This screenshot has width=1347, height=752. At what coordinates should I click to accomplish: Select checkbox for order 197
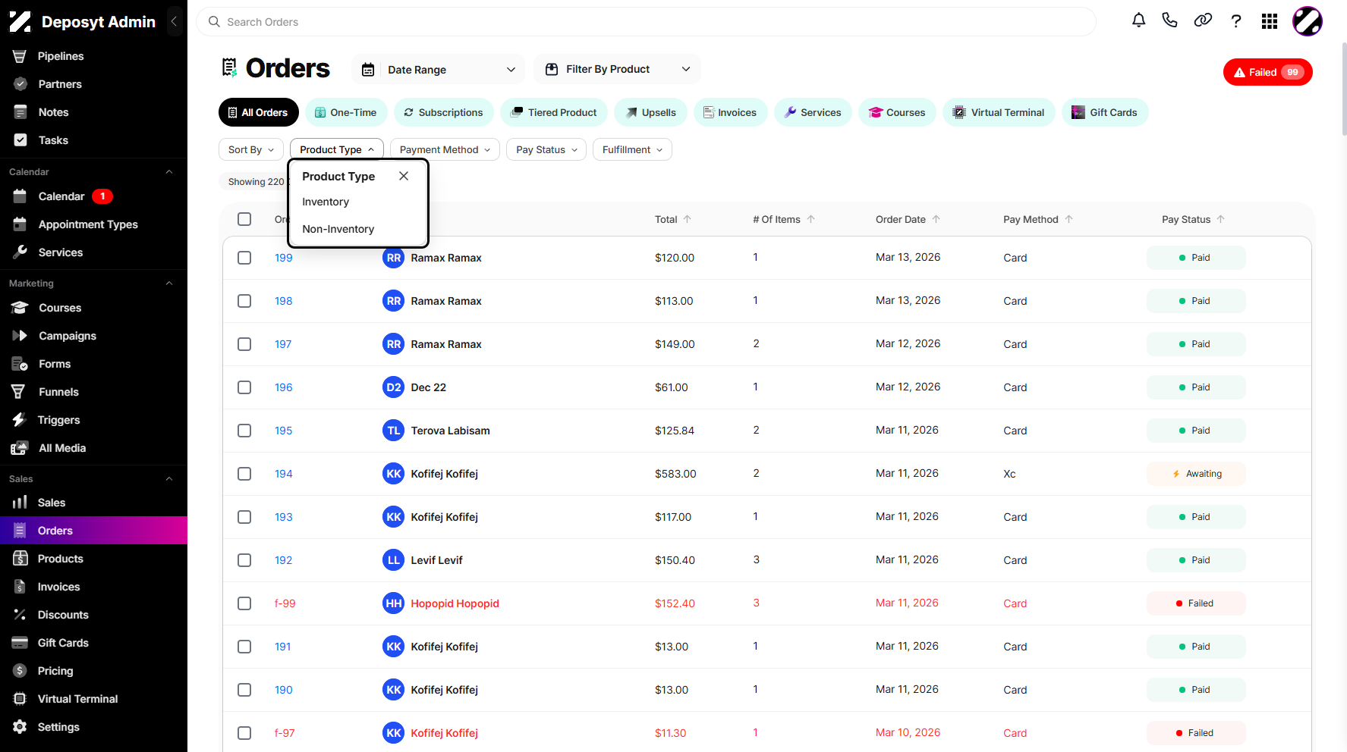click(x=244, y=344)
